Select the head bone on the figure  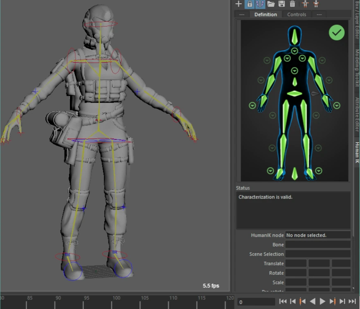pos(295,36)
